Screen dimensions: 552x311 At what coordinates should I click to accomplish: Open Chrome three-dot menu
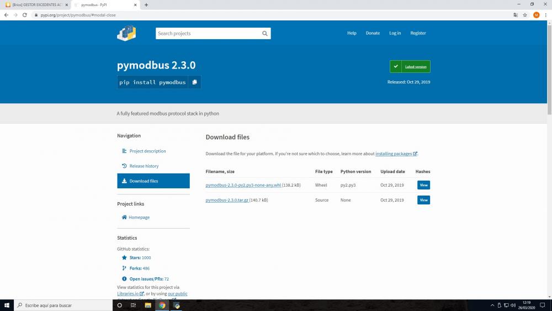click(x=546, y=15)
